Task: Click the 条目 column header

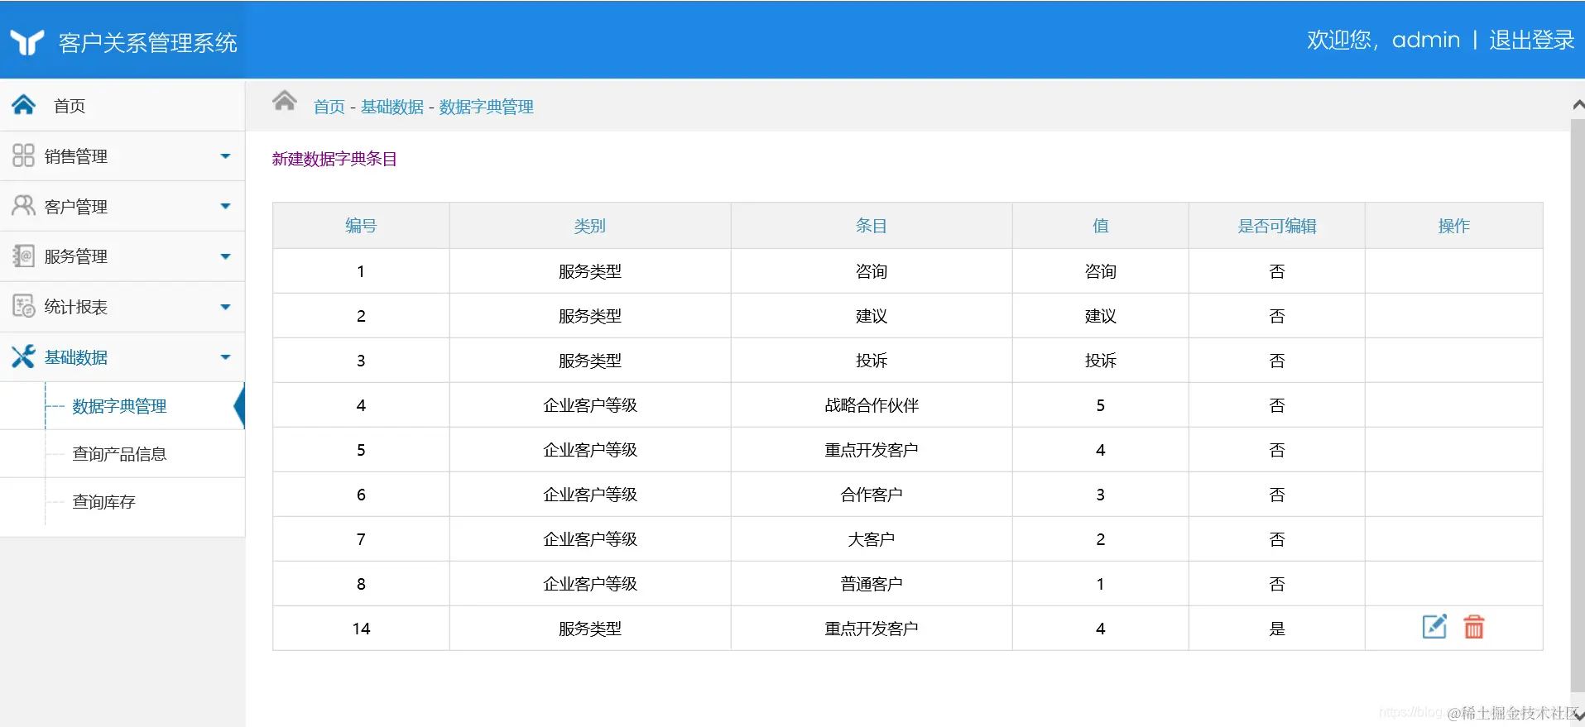Action: point(872,226)
